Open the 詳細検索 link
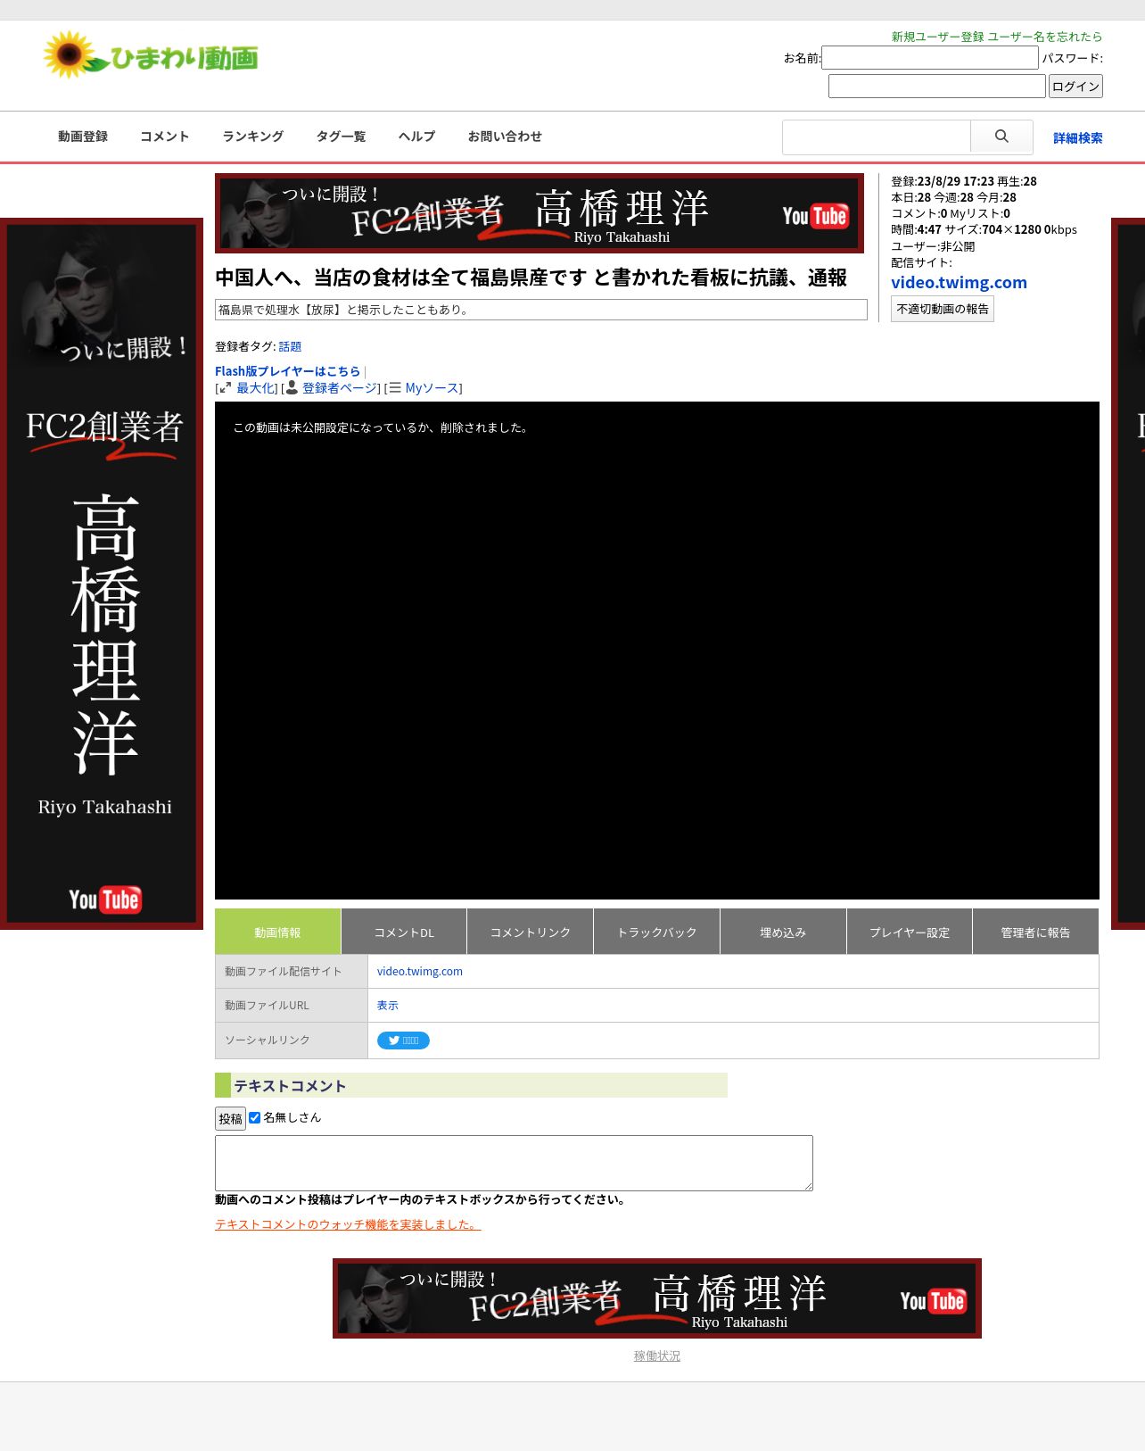 1077,137
